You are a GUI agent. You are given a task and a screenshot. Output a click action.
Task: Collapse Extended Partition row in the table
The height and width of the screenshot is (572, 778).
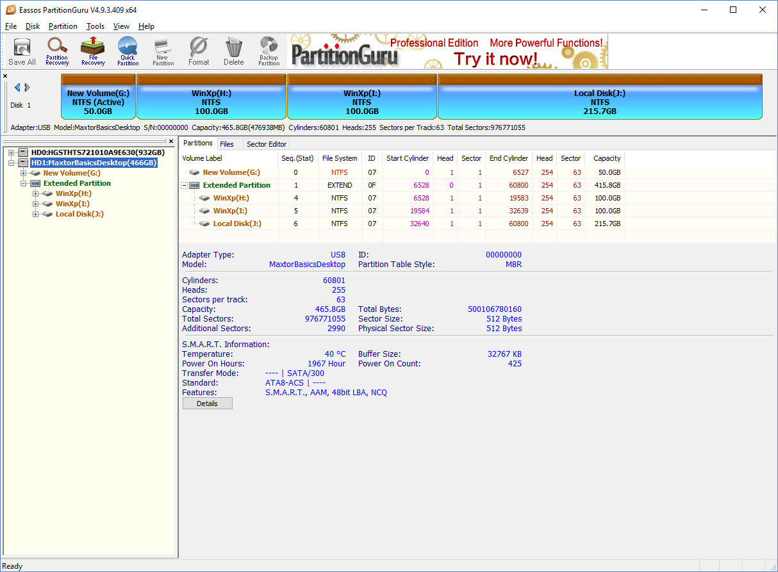coord(185,185)
